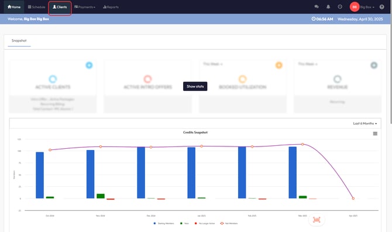The height and width of the screenshot is (232, 392).
Task: Click the orange scanner floating icon
Action: click(x=317, y=220)
